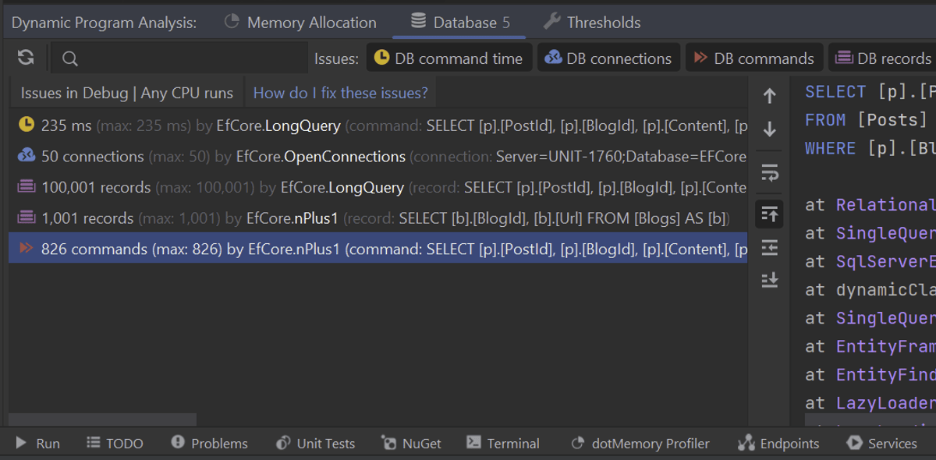Toggle the DB command time issue filter

(x=448, y=58)
